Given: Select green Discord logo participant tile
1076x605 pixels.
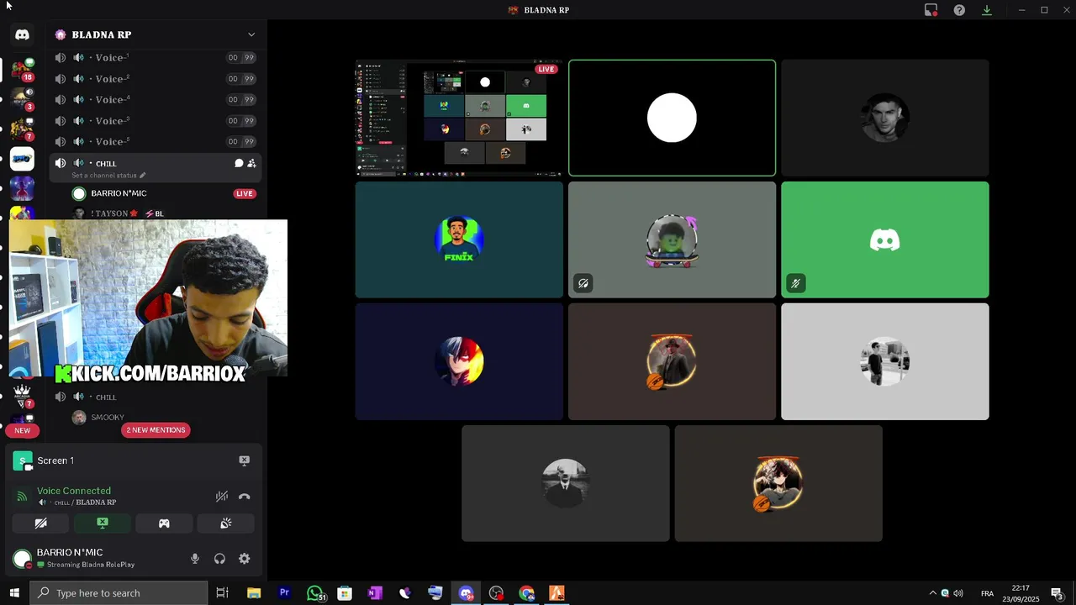Looking at the screenshot, I should pyautogui.click(x=884, y=240).
